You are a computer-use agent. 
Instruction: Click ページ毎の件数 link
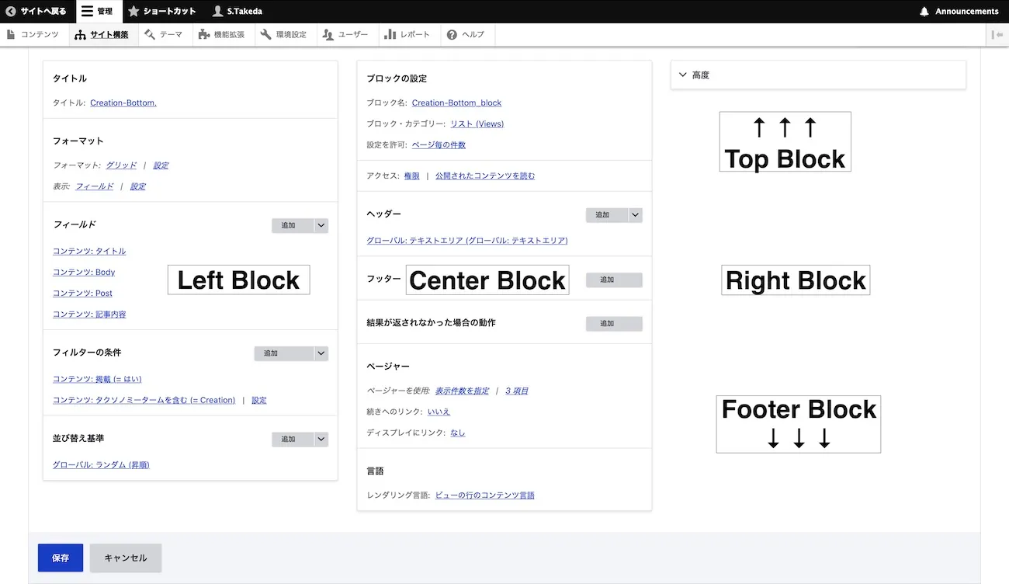pos(439,144)
